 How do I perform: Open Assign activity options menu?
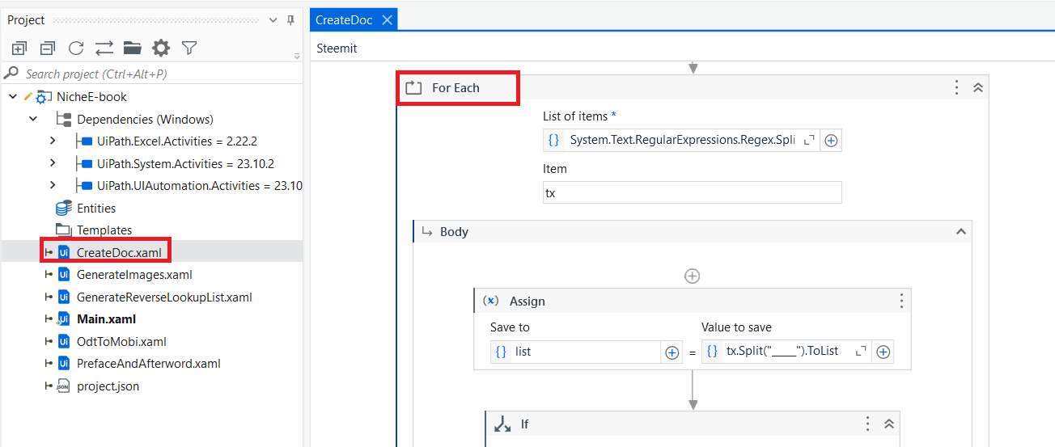pyautogui.click(x=901, y=301)
